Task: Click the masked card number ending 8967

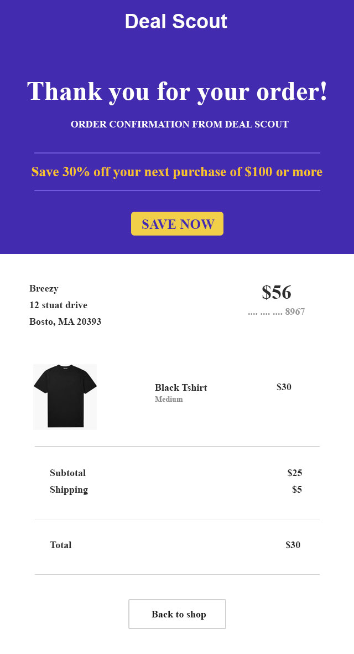Action: (x=275, y=311)
